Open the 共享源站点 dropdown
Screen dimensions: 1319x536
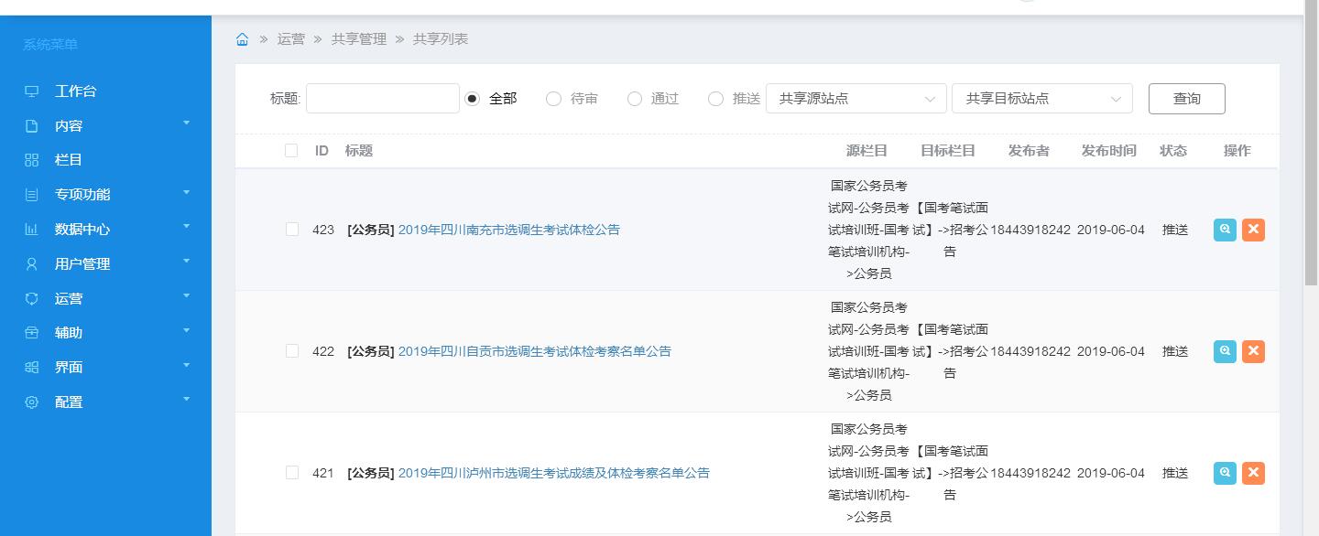coord(856,99)
